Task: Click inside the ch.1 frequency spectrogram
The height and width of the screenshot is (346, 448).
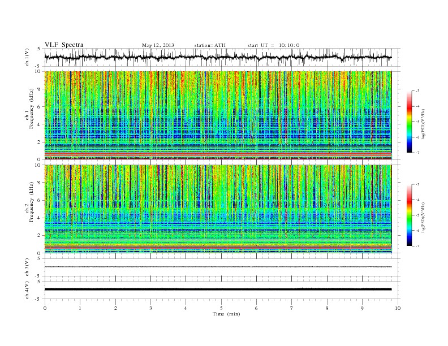Action: (218, 115)
